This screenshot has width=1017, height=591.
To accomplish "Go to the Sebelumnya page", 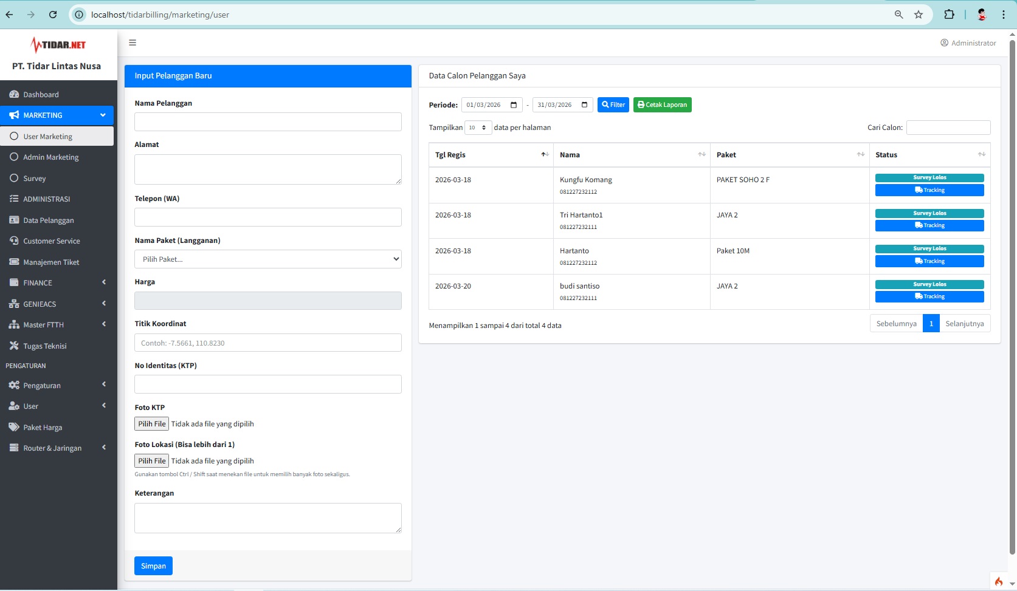I will [896, 324].
